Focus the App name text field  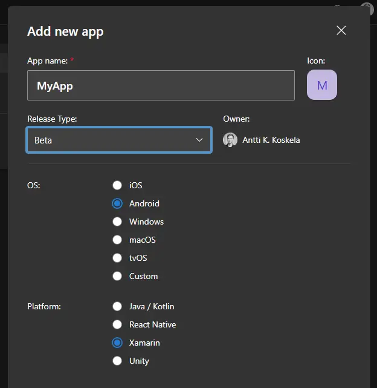(x=161, y=85)
